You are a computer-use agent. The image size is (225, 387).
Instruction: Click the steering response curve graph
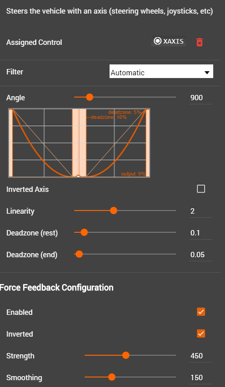pos(79,142)
